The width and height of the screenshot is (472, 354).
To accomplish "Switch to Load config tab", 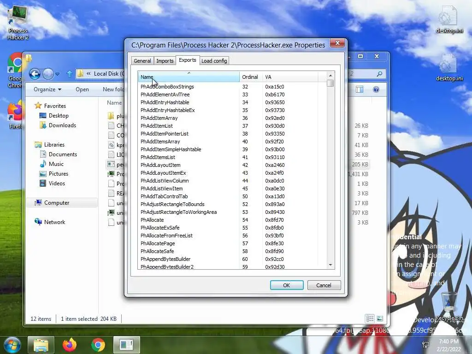I will 214,61.
